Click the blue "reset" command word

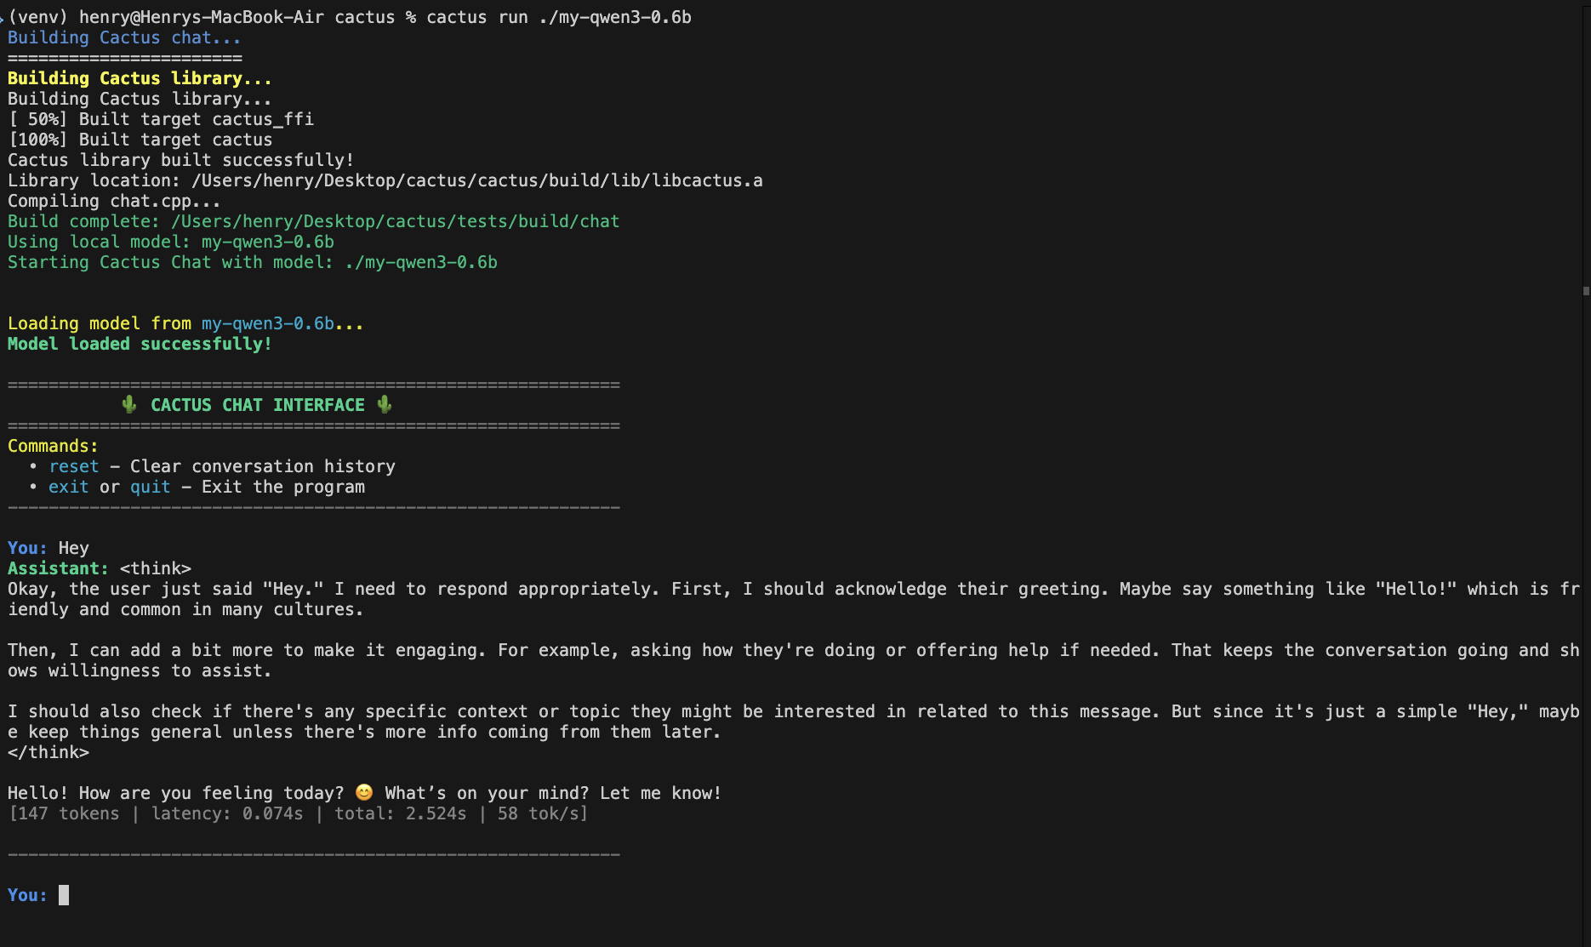click(x=74, y=466)
